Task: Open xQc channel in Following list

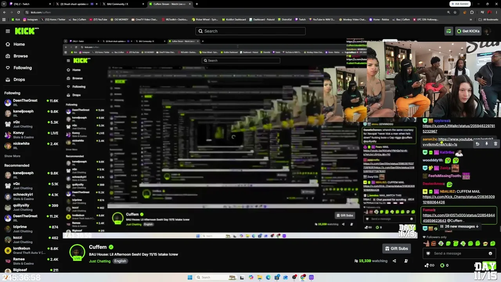Action: pyautogui.click(x=31, y=124)
